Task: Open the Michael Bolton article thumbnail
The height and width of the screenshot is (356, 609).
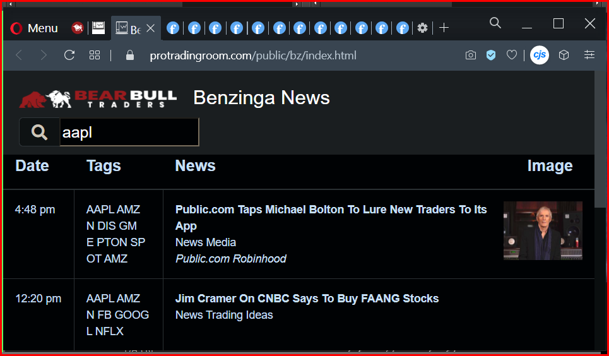Action: [543, 230]
